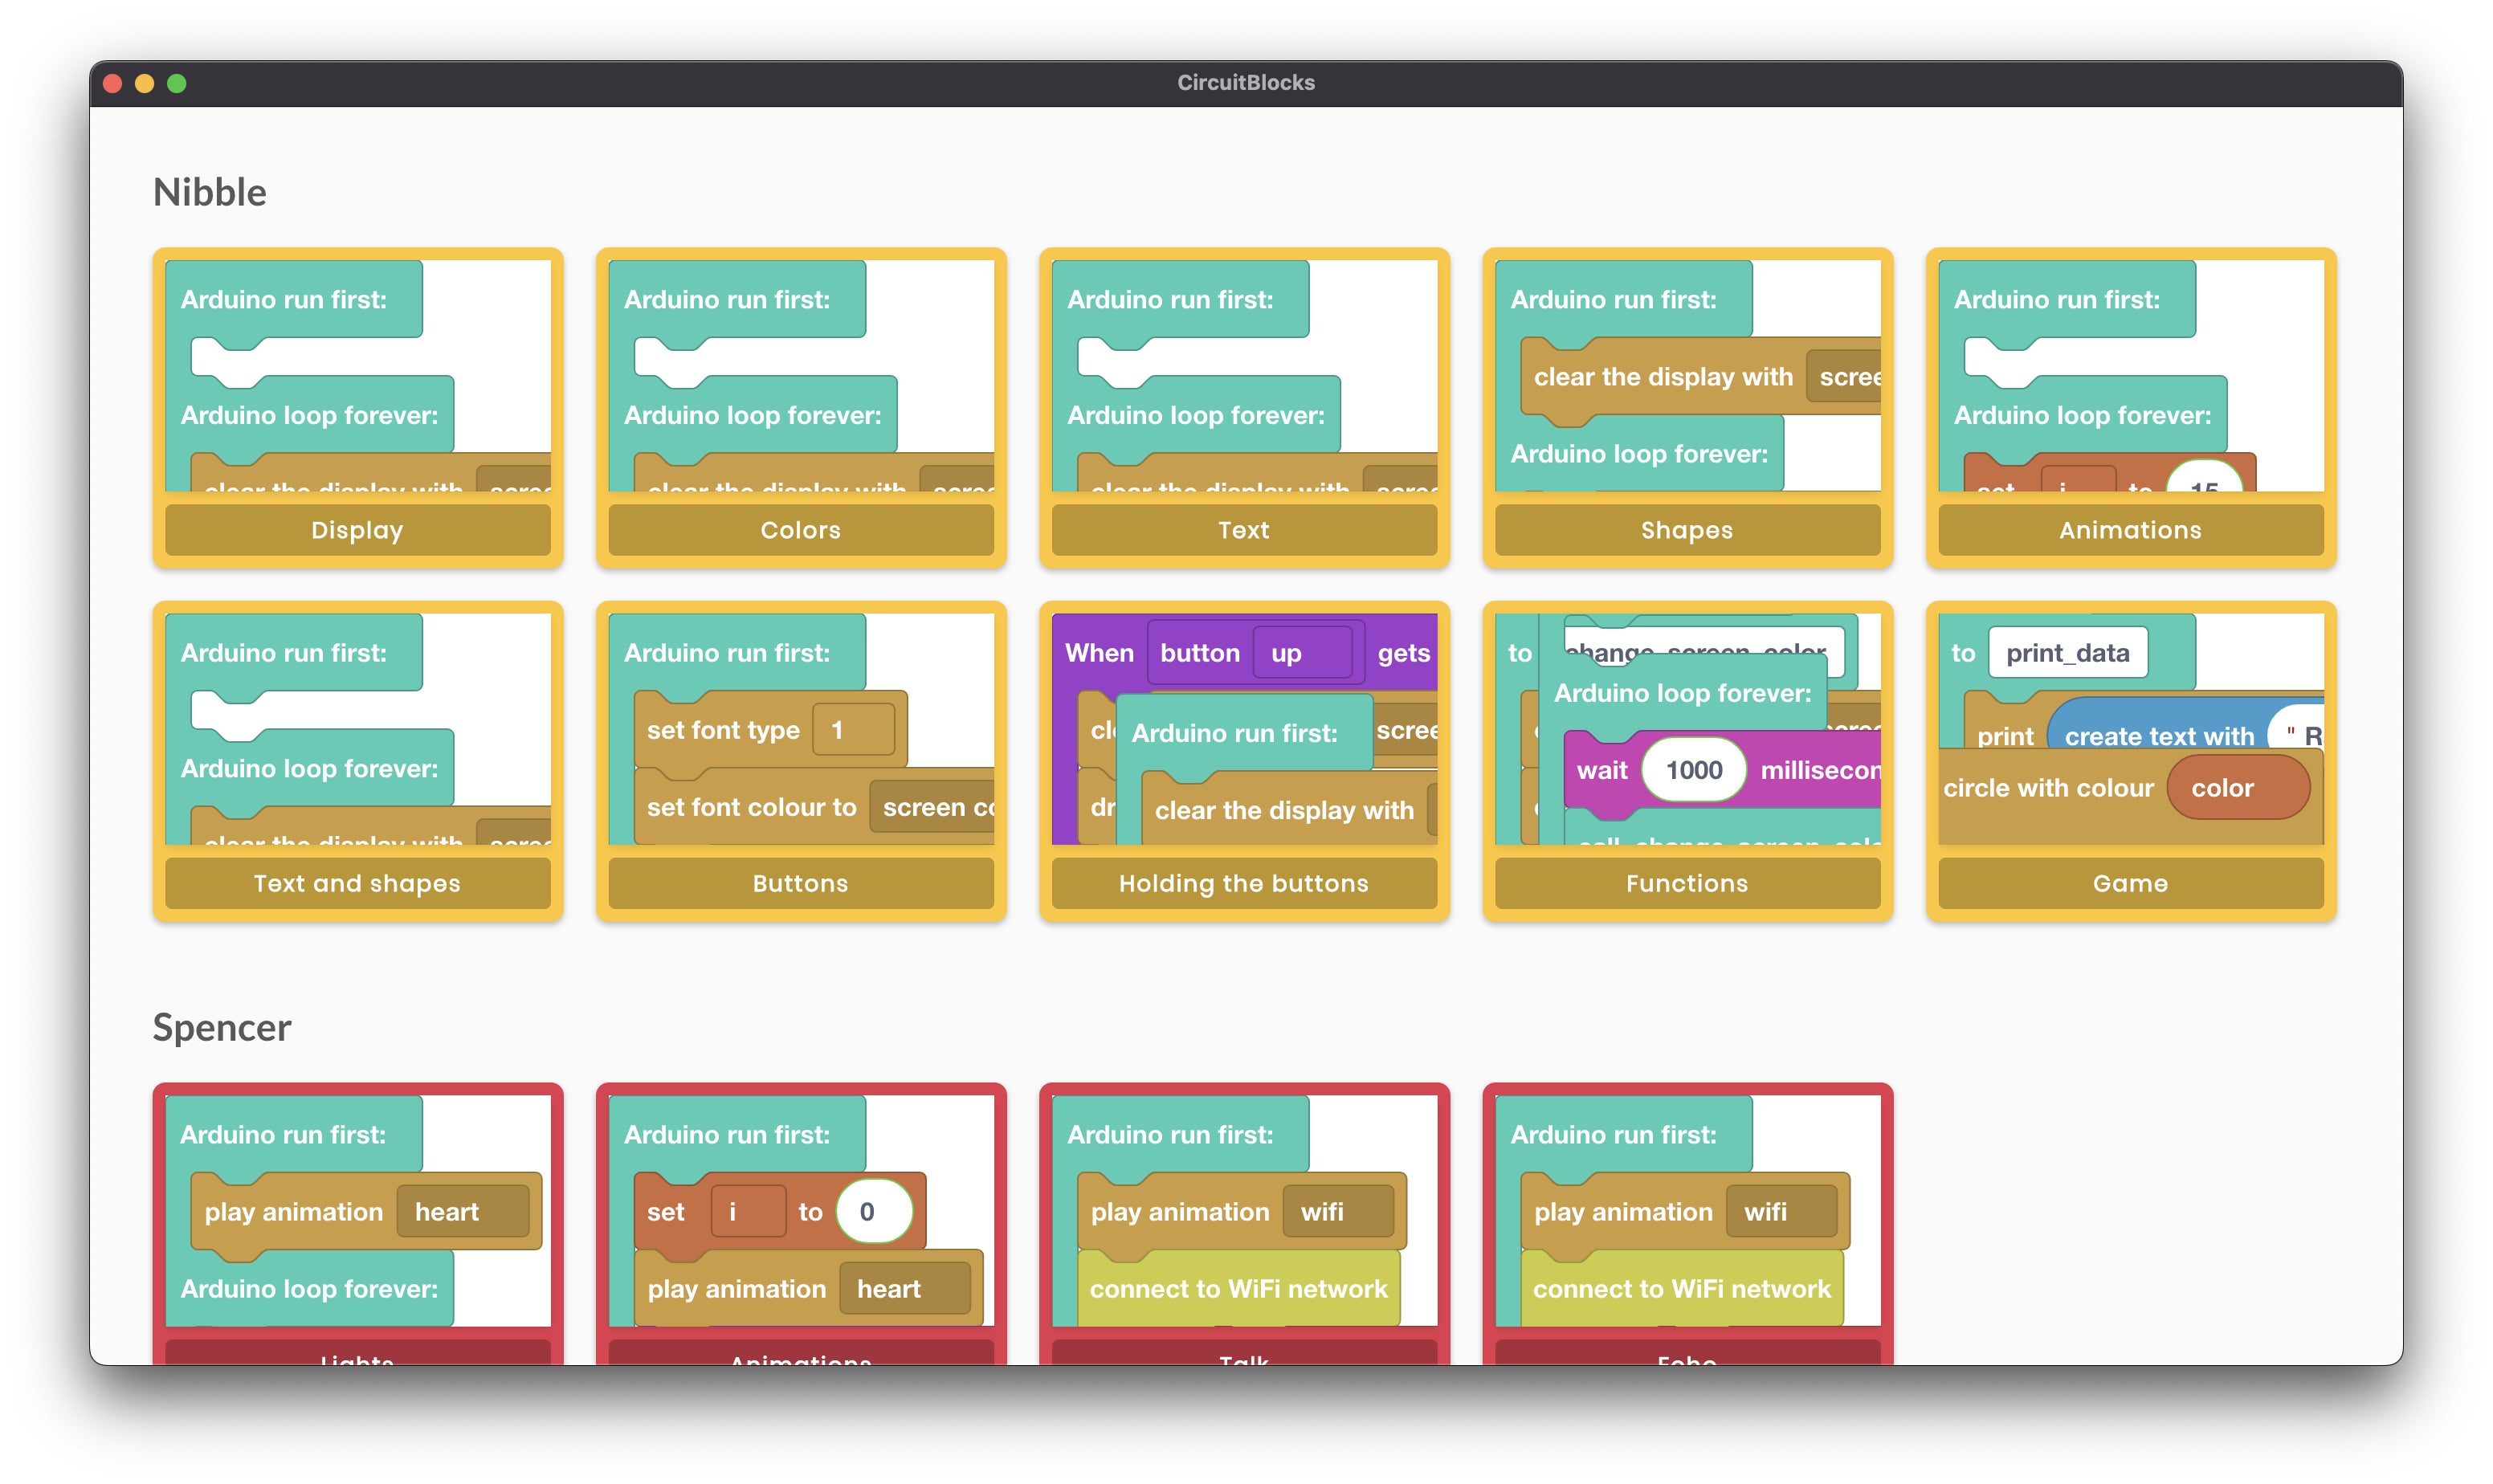Click the 1000 value in wait block
This screenshot has width=2493, height=1484.
click(x=1693, y=770)
